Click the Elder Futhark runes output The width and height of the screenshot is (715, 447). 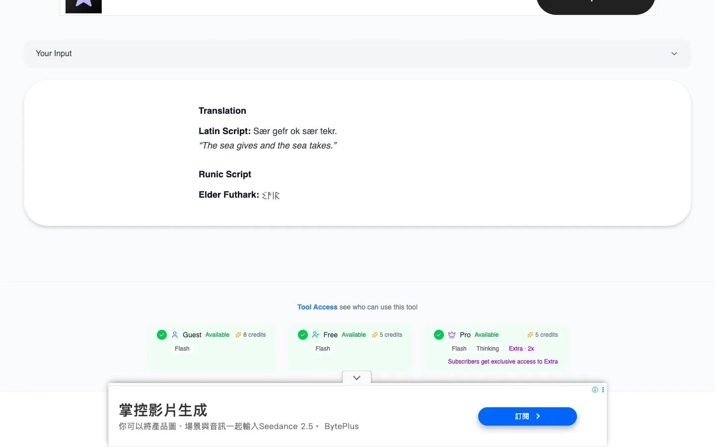click(x=271, y=196)
